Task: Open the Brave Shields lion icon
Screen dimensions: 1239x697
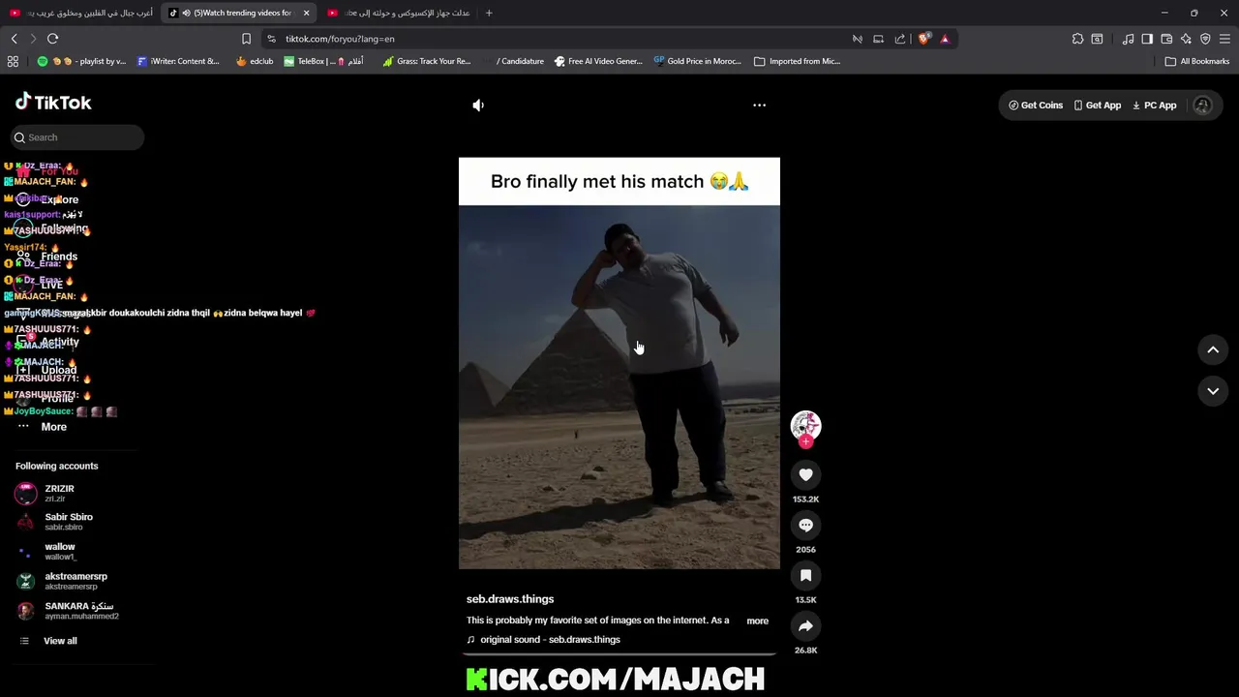Action: click(923, 39)
